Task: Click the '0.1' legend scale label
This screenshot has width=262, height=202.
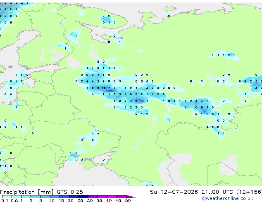Action: [5, 200]
